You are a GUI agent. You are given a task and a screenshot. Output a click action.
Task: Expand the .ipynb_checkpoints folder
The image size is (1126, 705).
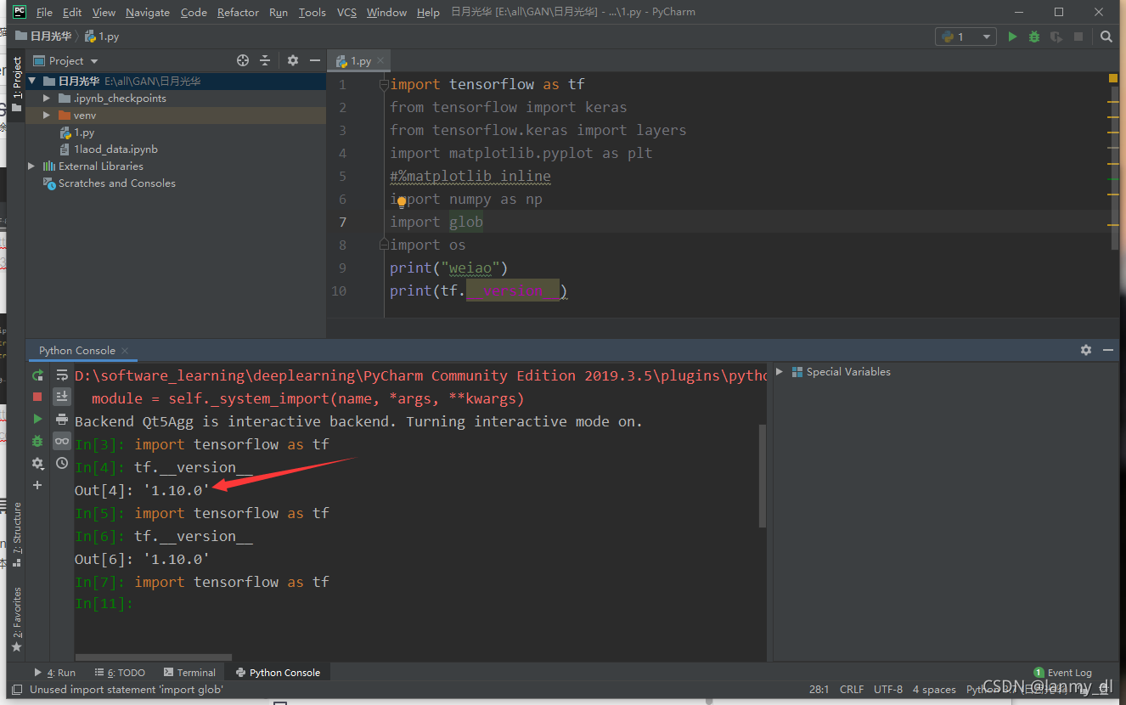(x=47, y=99)
